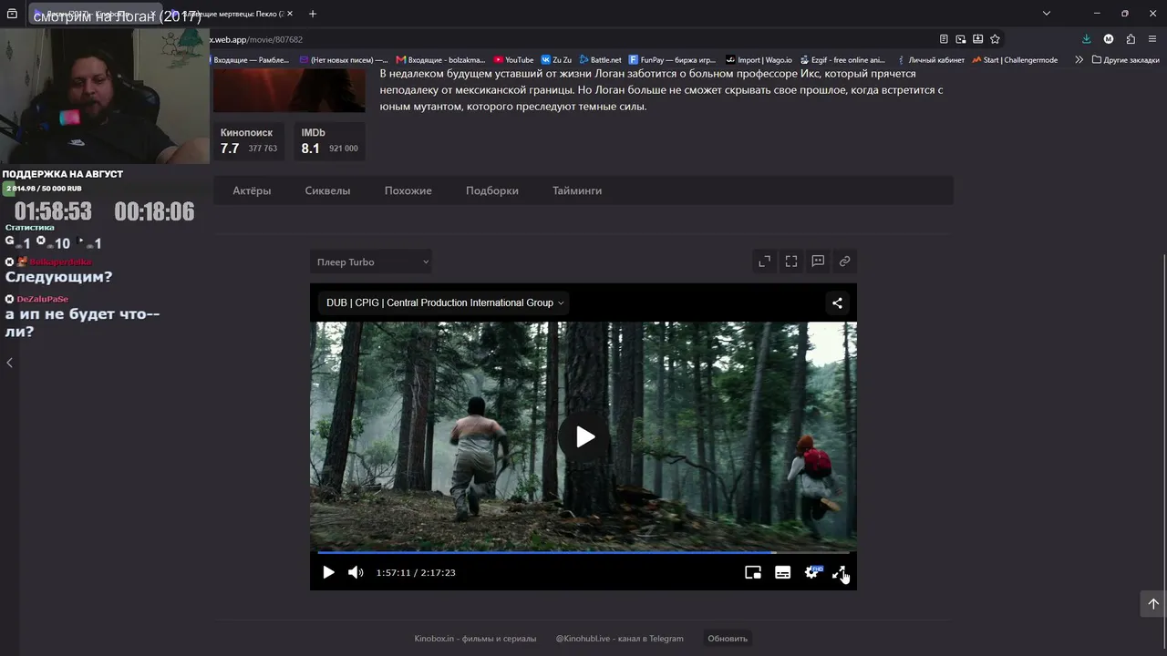
Task: Open the (Нет новых писем) bookmark
Action: click(344, 60)
